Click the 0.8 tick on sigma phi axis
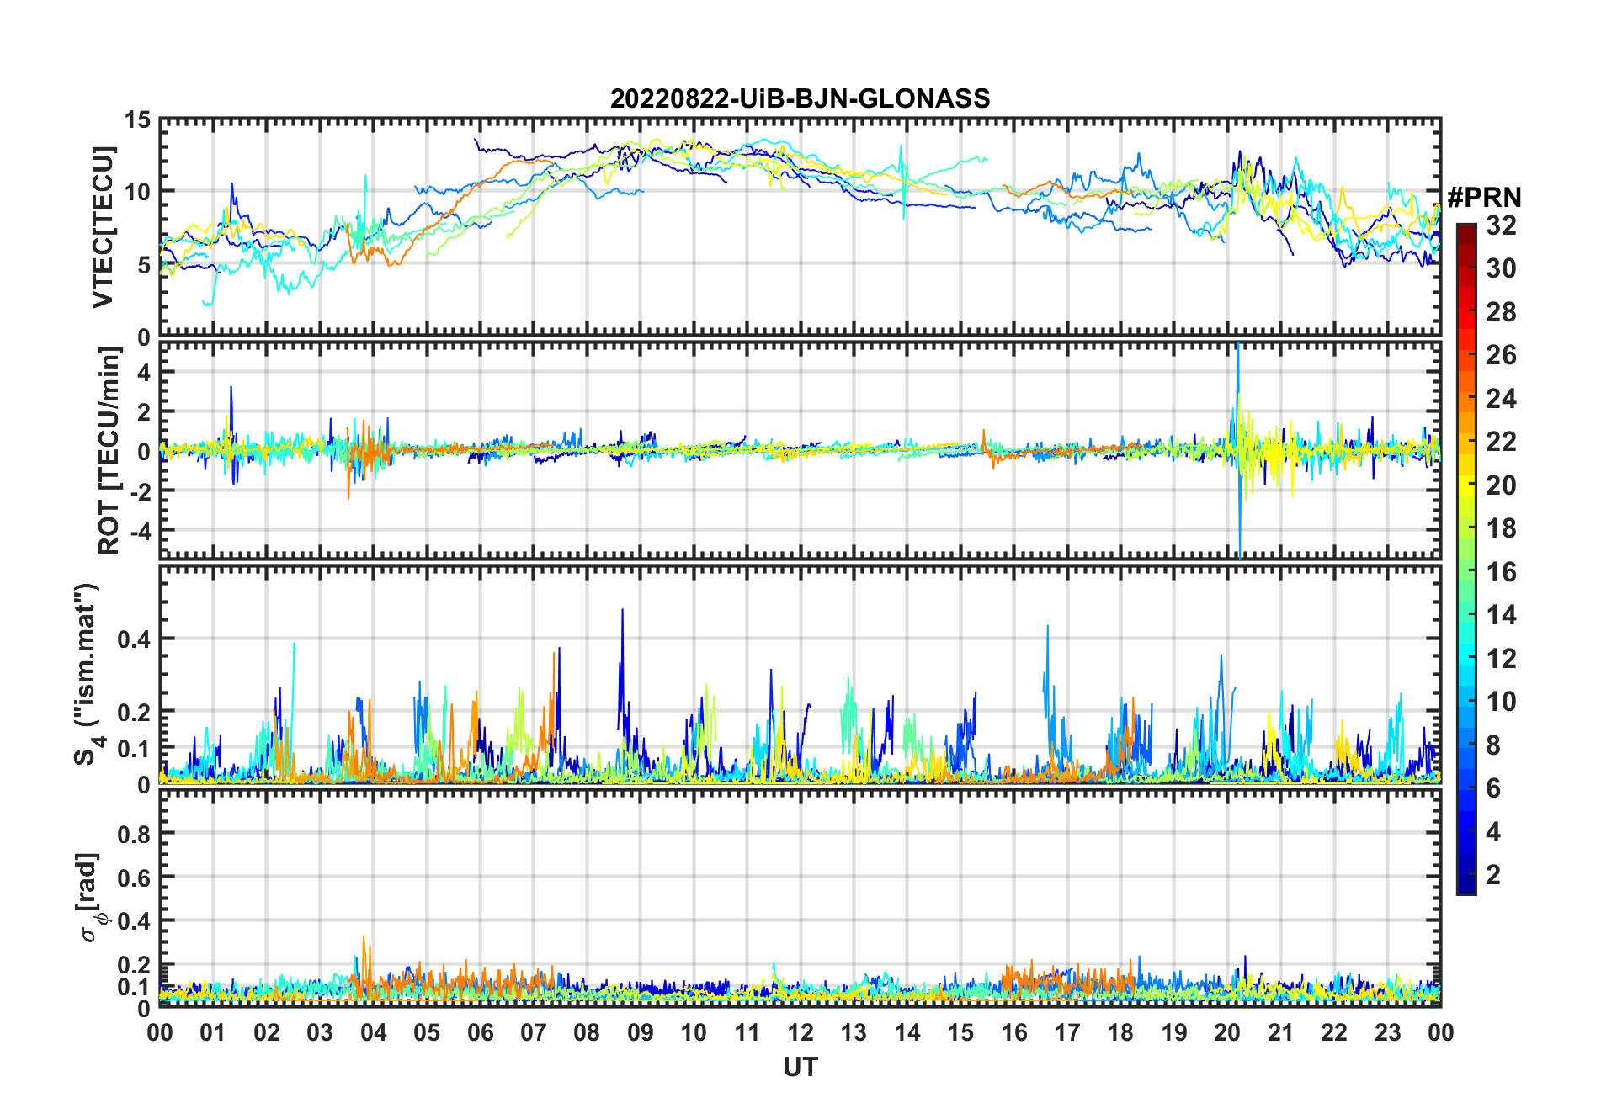The height and width of the screenshot is (1119, 1601). [134, 834]
